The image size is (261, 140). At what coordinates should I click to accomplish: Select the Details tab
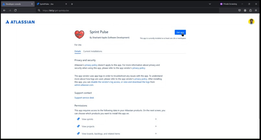pyautogui.click(x=78, y=51)
